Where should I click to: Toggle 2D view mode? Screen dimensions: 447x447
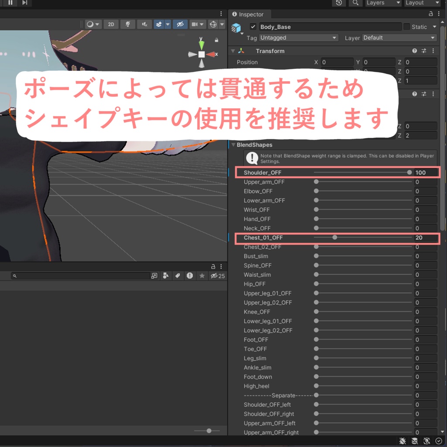(x=111, y=24)
